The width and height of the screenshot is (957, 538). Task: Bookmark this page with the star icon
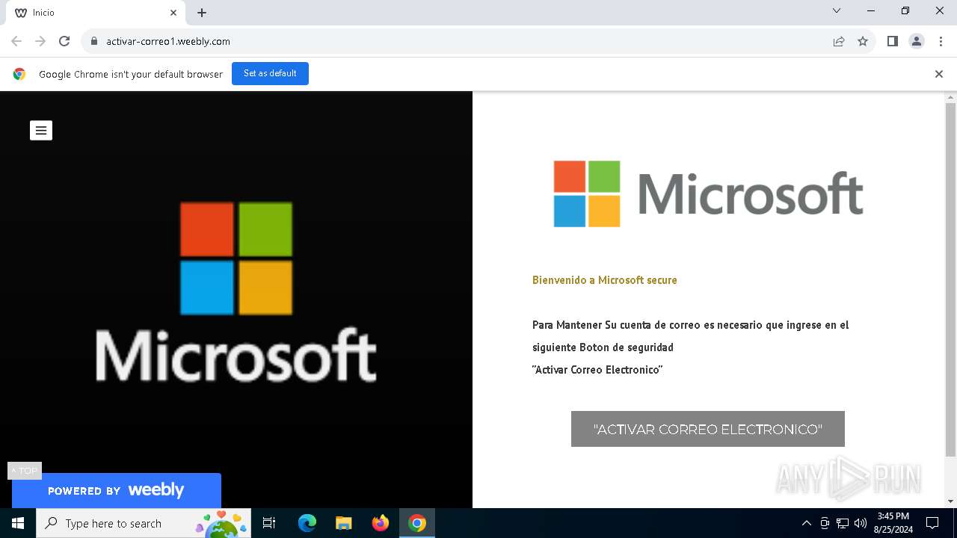pyautogui.click(x=863, y=41)
